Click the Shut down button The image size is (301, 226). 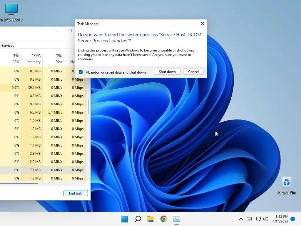pos(167,72)
